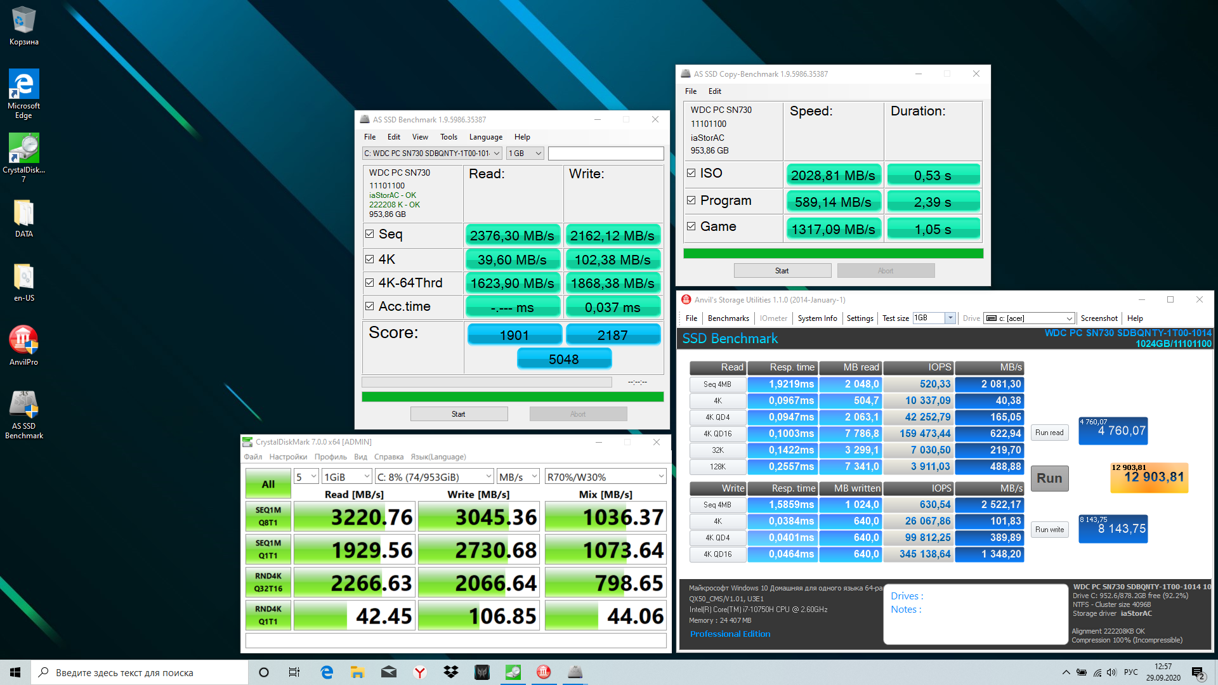Open the Recycle Bin desktop icon
The height and width of the screenshot is (685, 1218).
(x=24, y=26)
